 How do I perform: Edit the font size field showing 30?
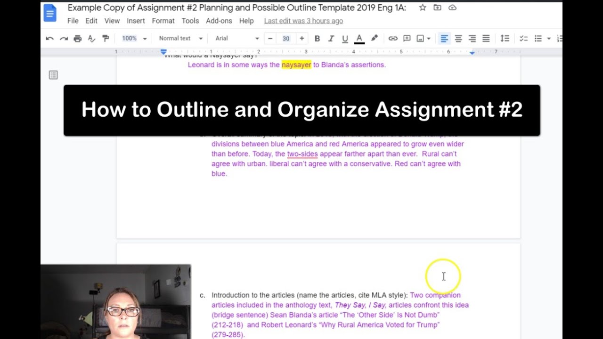click(286, 39)
